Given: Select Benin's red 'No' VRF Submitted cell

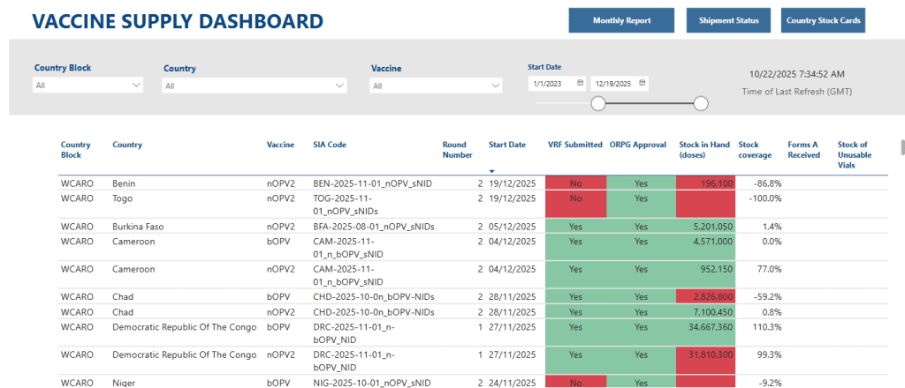Looking at the screenshot, I should (575, 183).
